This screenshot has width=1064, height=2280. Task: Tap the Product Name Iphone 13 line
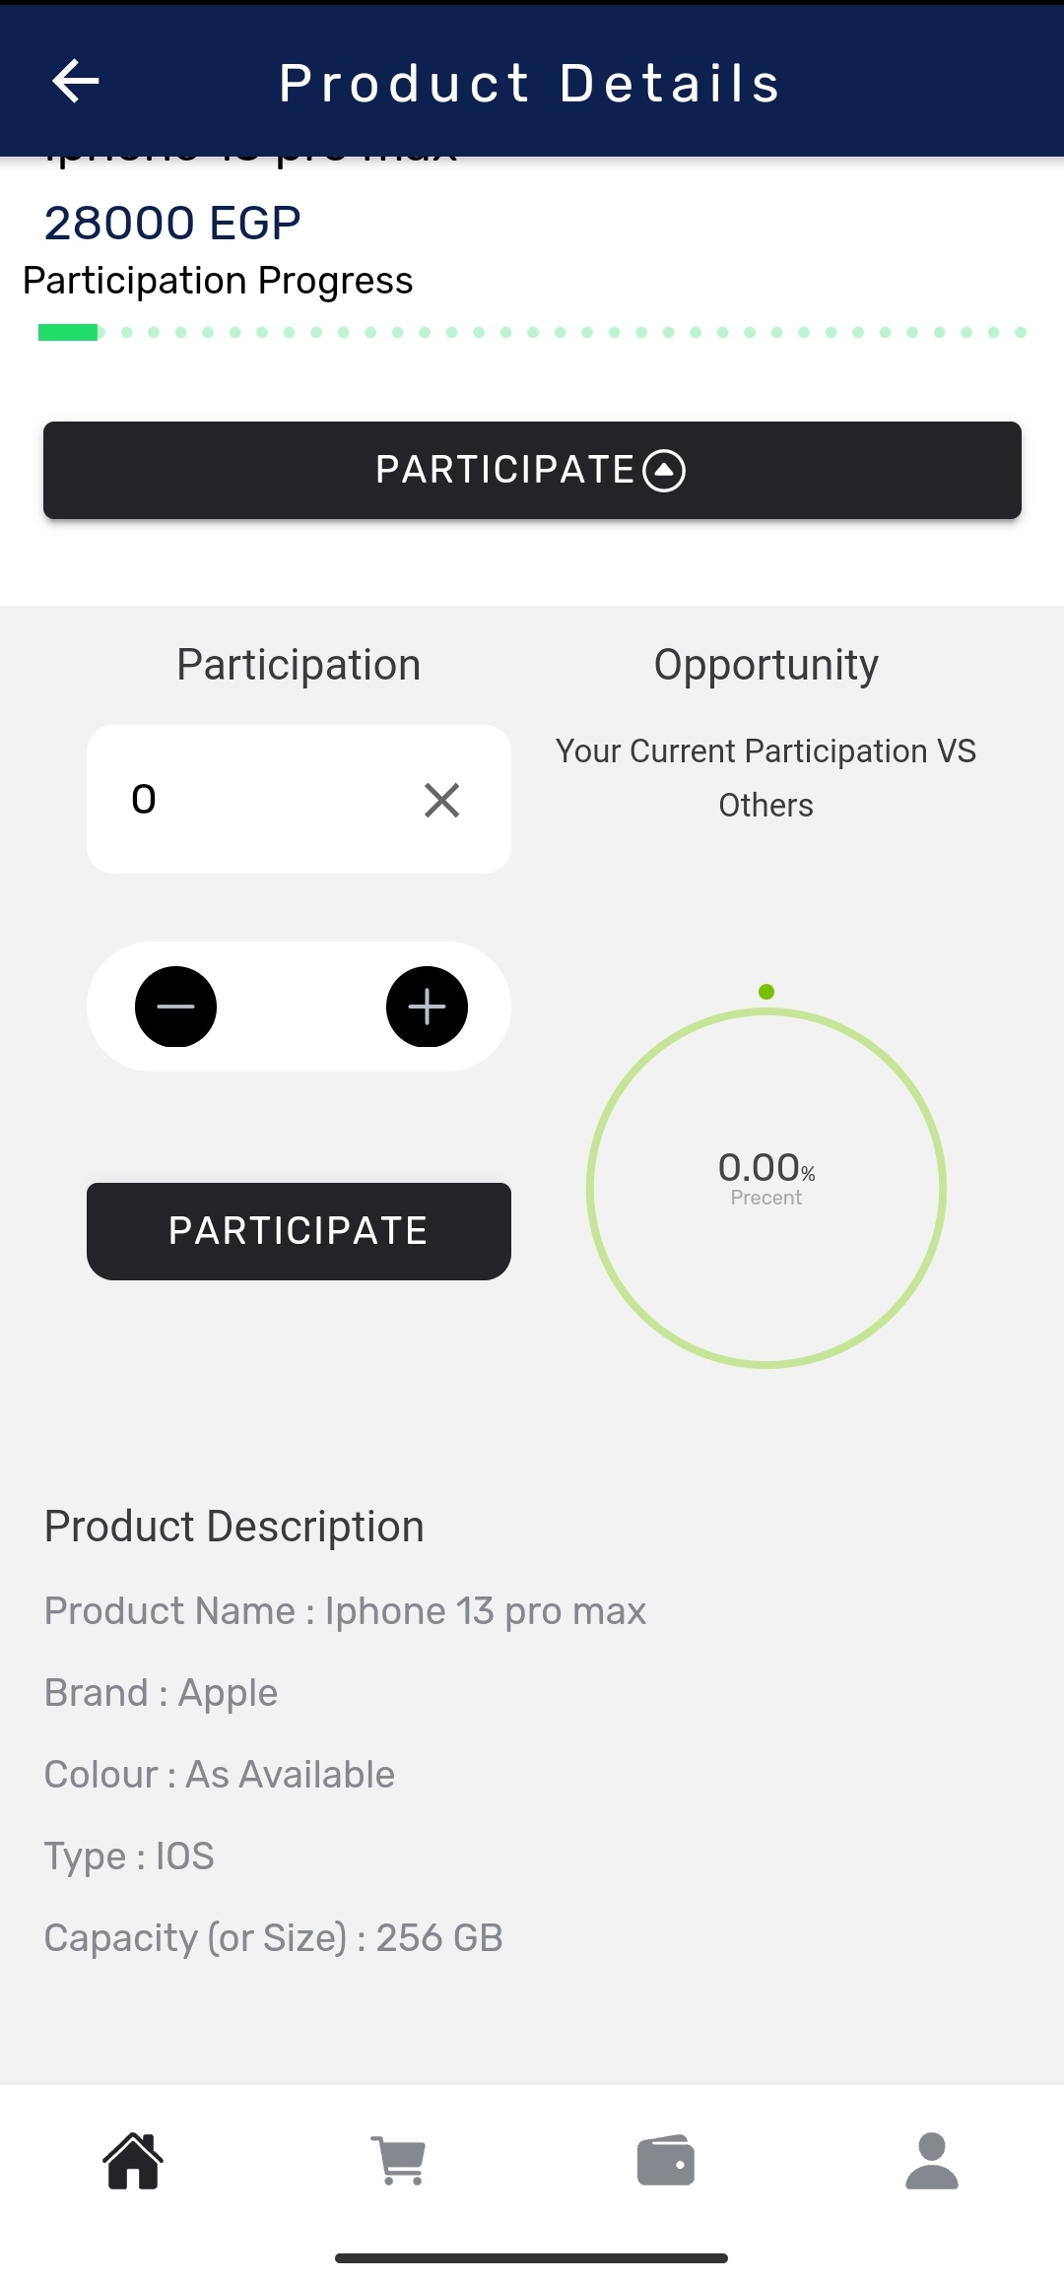point(345,1611)
